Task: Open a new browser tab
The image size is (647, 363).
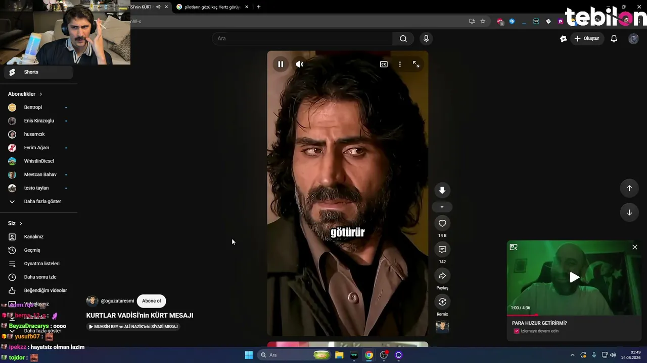Action: (259, 7)
